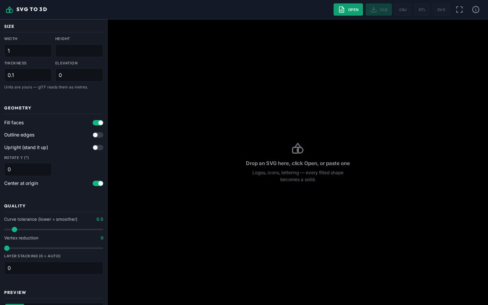Click the Geometry section heading
The width and height of the screenshot is (488, 305).
[x=18, y=108]
